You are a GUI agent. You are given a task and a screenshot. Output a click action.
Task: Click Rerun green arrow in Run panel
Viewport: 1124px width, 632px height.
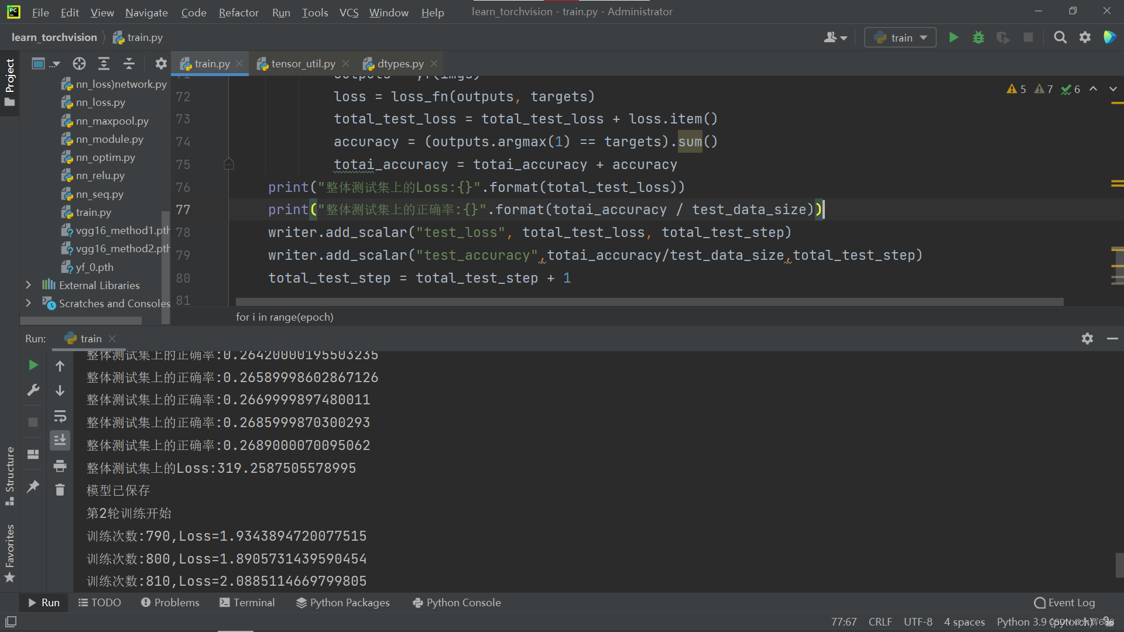[33, 365]
